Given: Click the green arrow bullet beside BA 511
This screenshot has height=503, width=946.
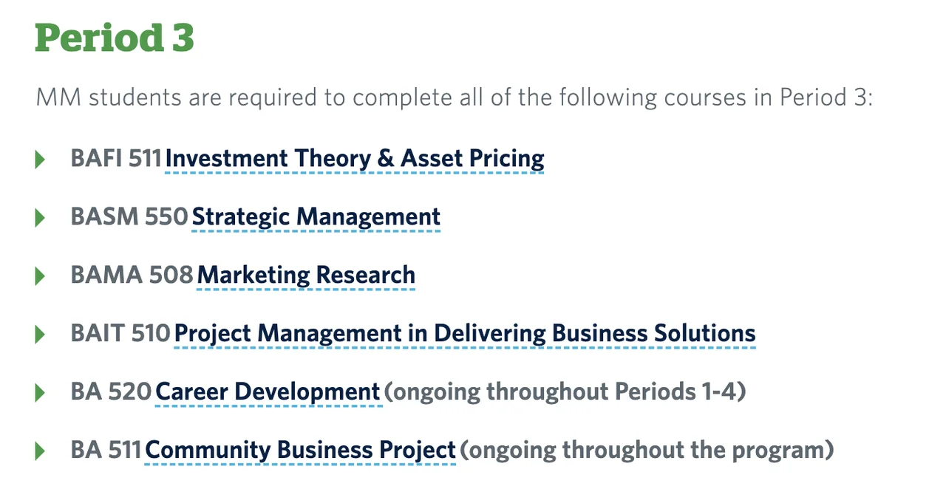Looking at the screenshot, I should (x=41, y=451).
